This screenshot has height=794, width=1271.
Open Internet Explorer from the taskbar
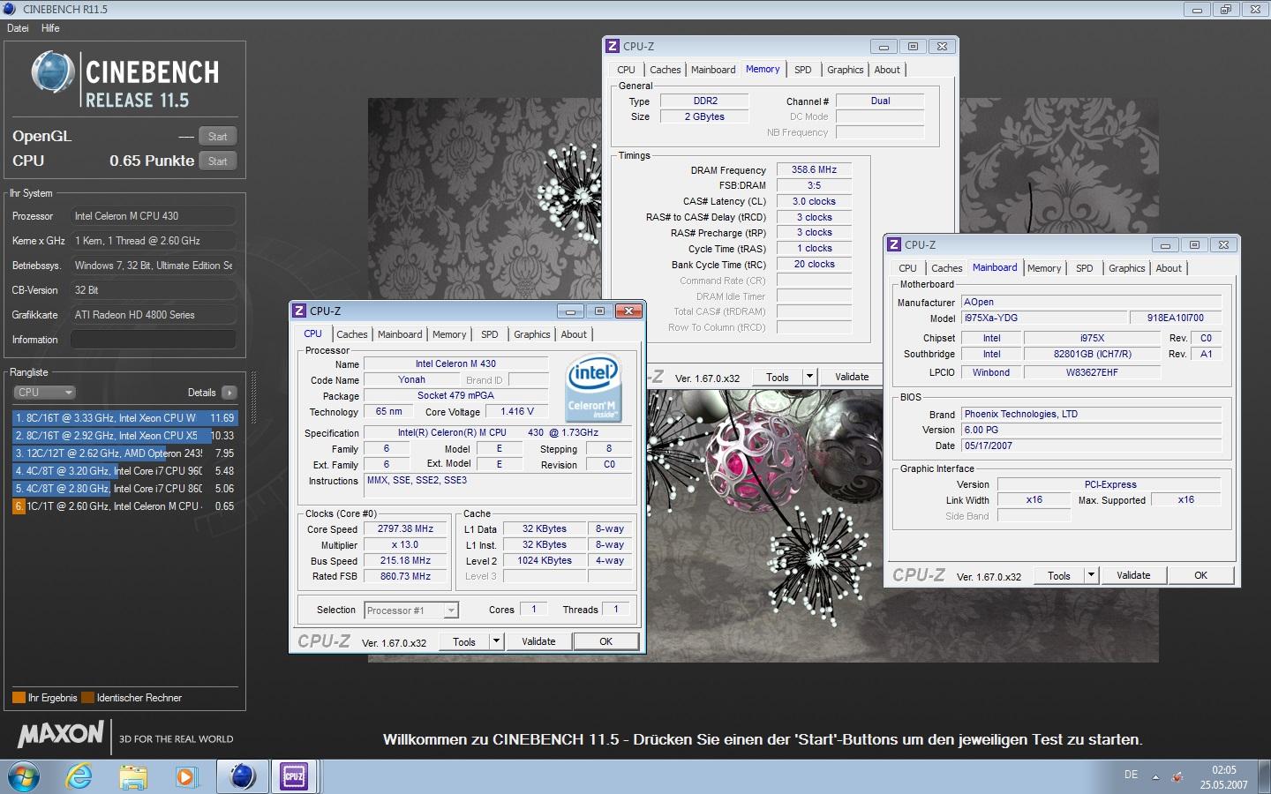(x=79, y=777)
